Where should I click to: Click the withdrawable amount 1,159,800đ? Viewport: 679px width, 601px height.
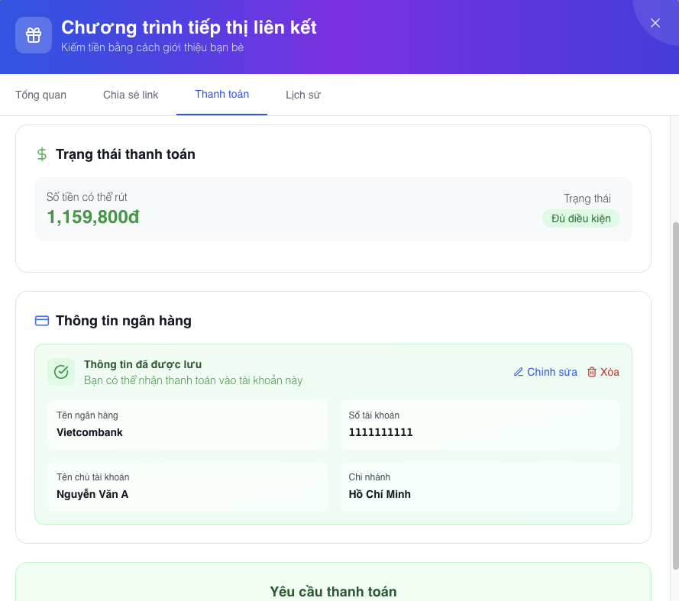(93, 218)
